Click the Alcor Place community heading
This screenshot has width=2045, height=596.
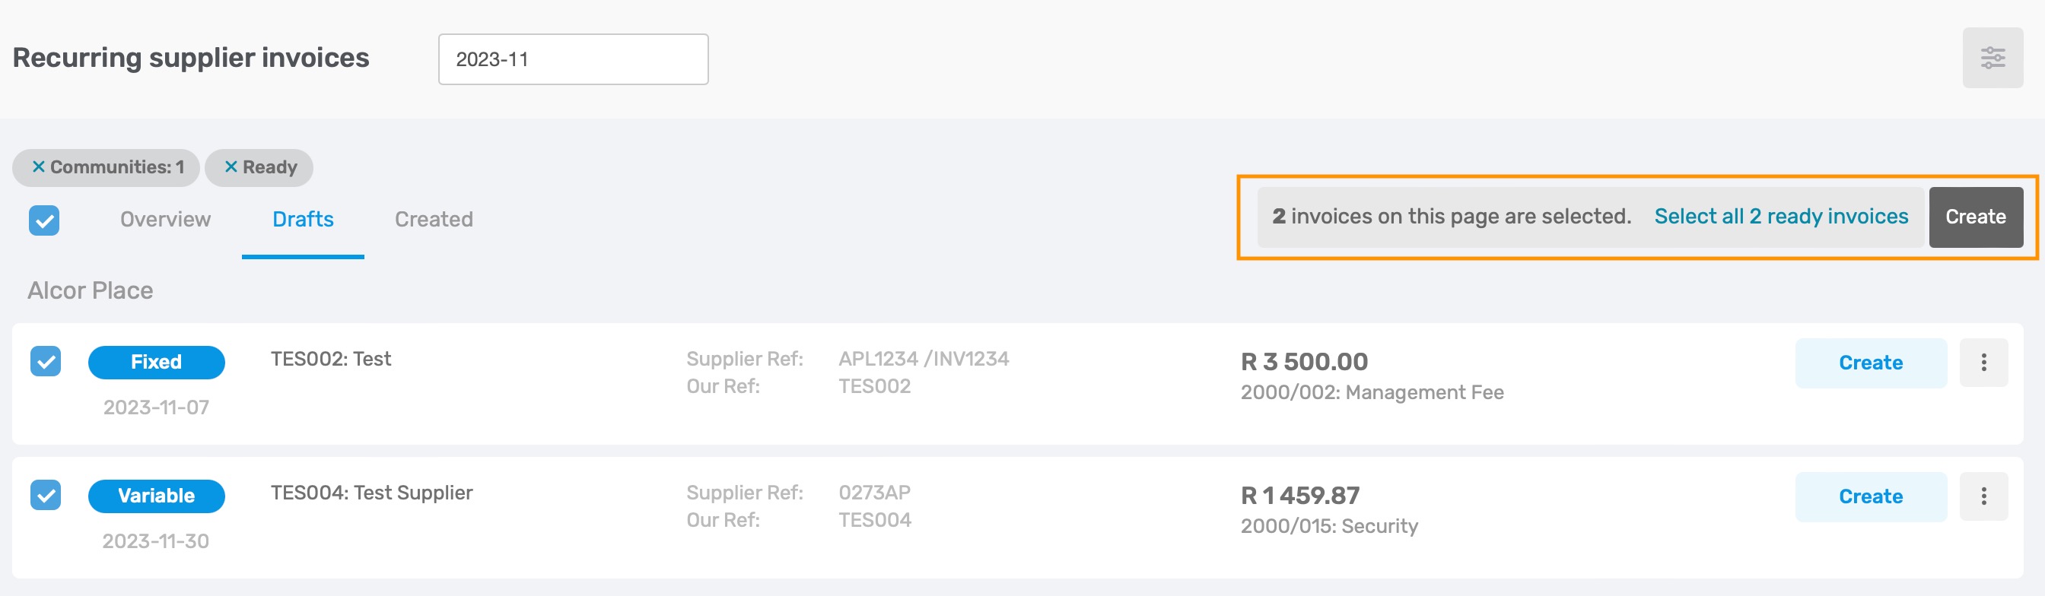(91, 290)
